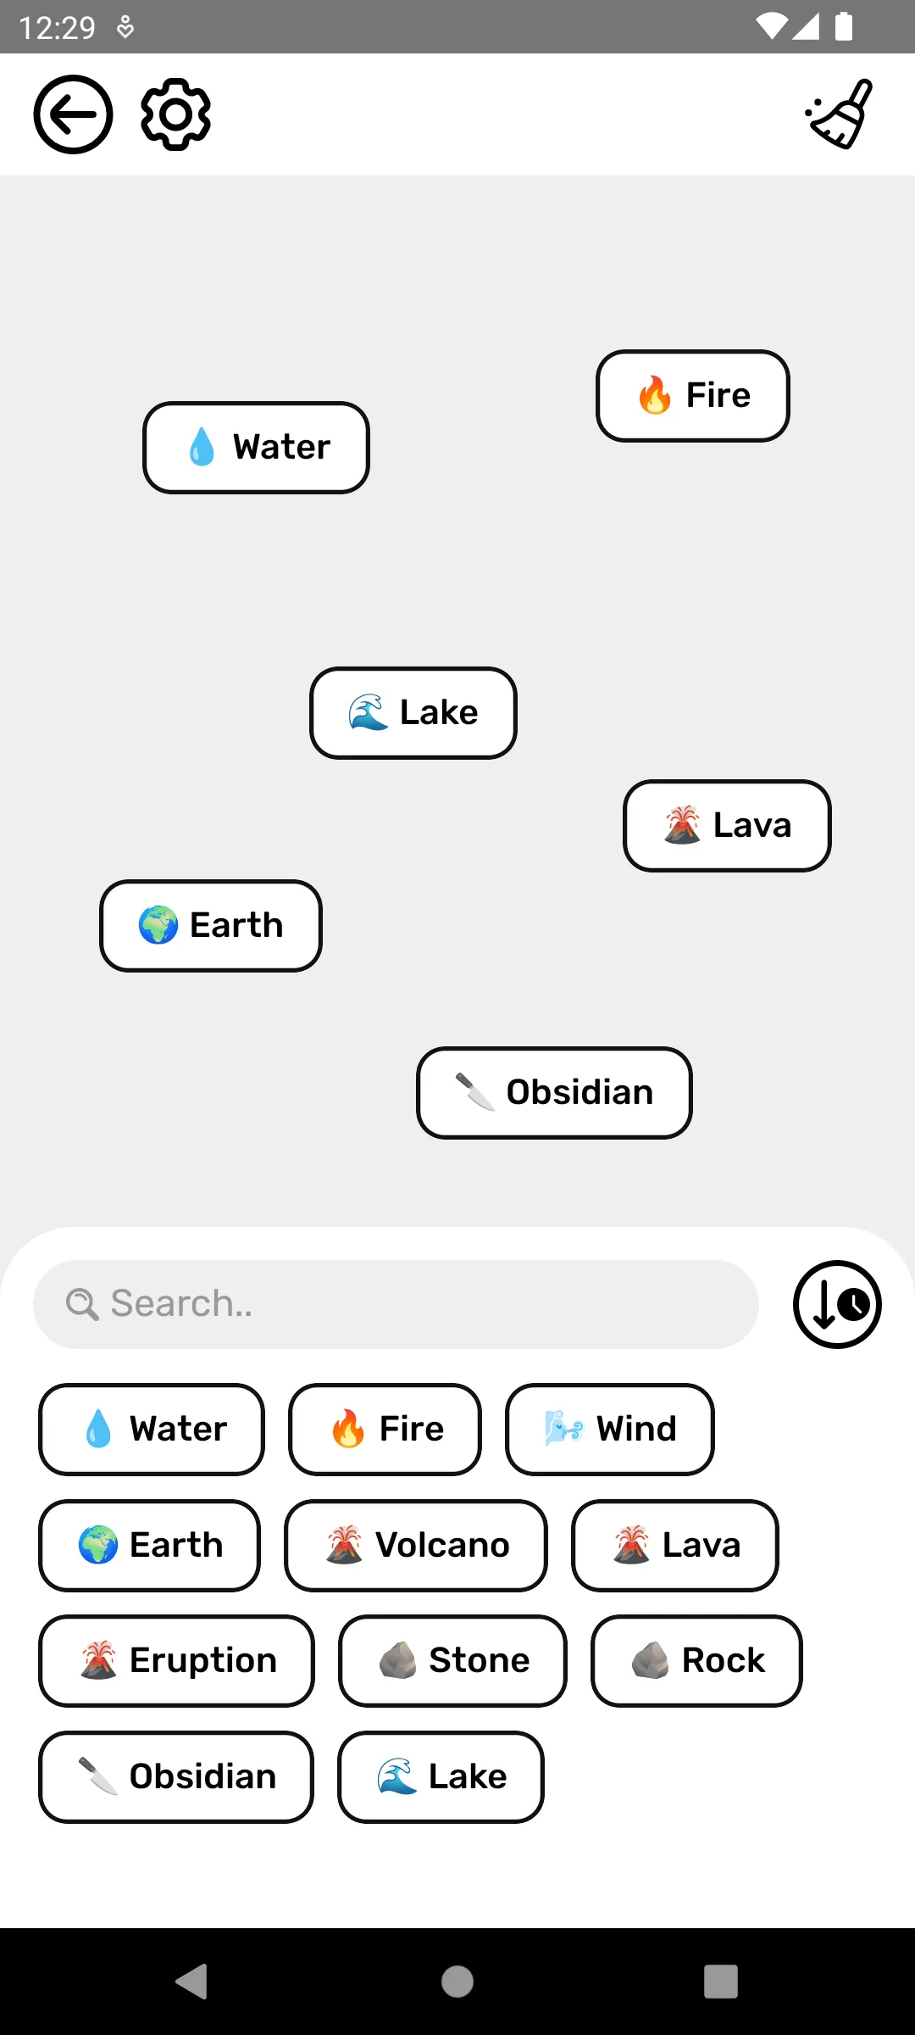Screen dimensions: 915x2035
Task: Choose Stone from the element list
Action: click(x=452, y=1660)
